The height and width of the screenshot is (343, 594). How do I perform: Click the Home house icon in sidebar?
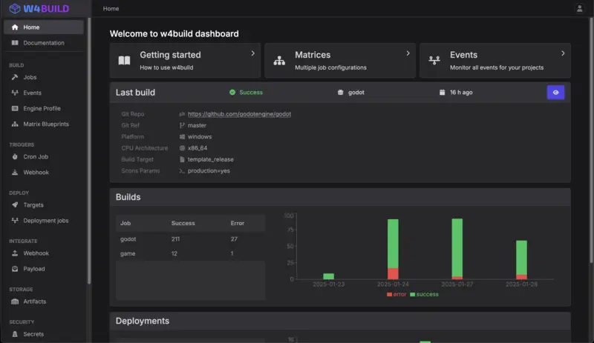(x=15, y=27)
